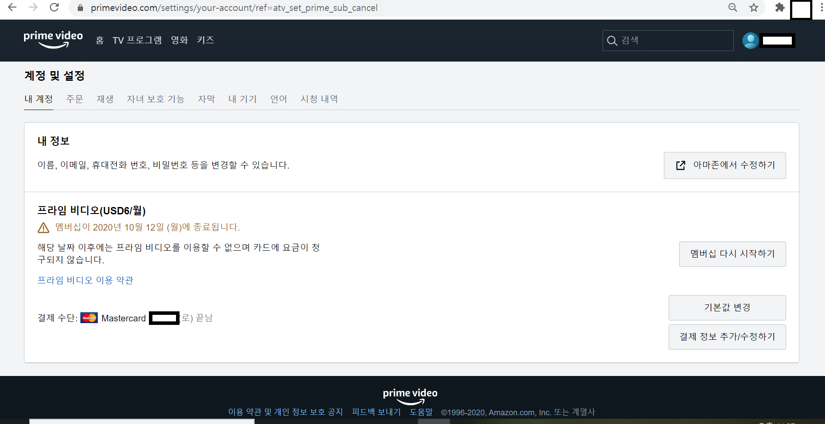Image resolution: width=825 pixels, height=424 pixels.
Task: Open the 도움말 footer link
Action: click(x=421, y=412)
